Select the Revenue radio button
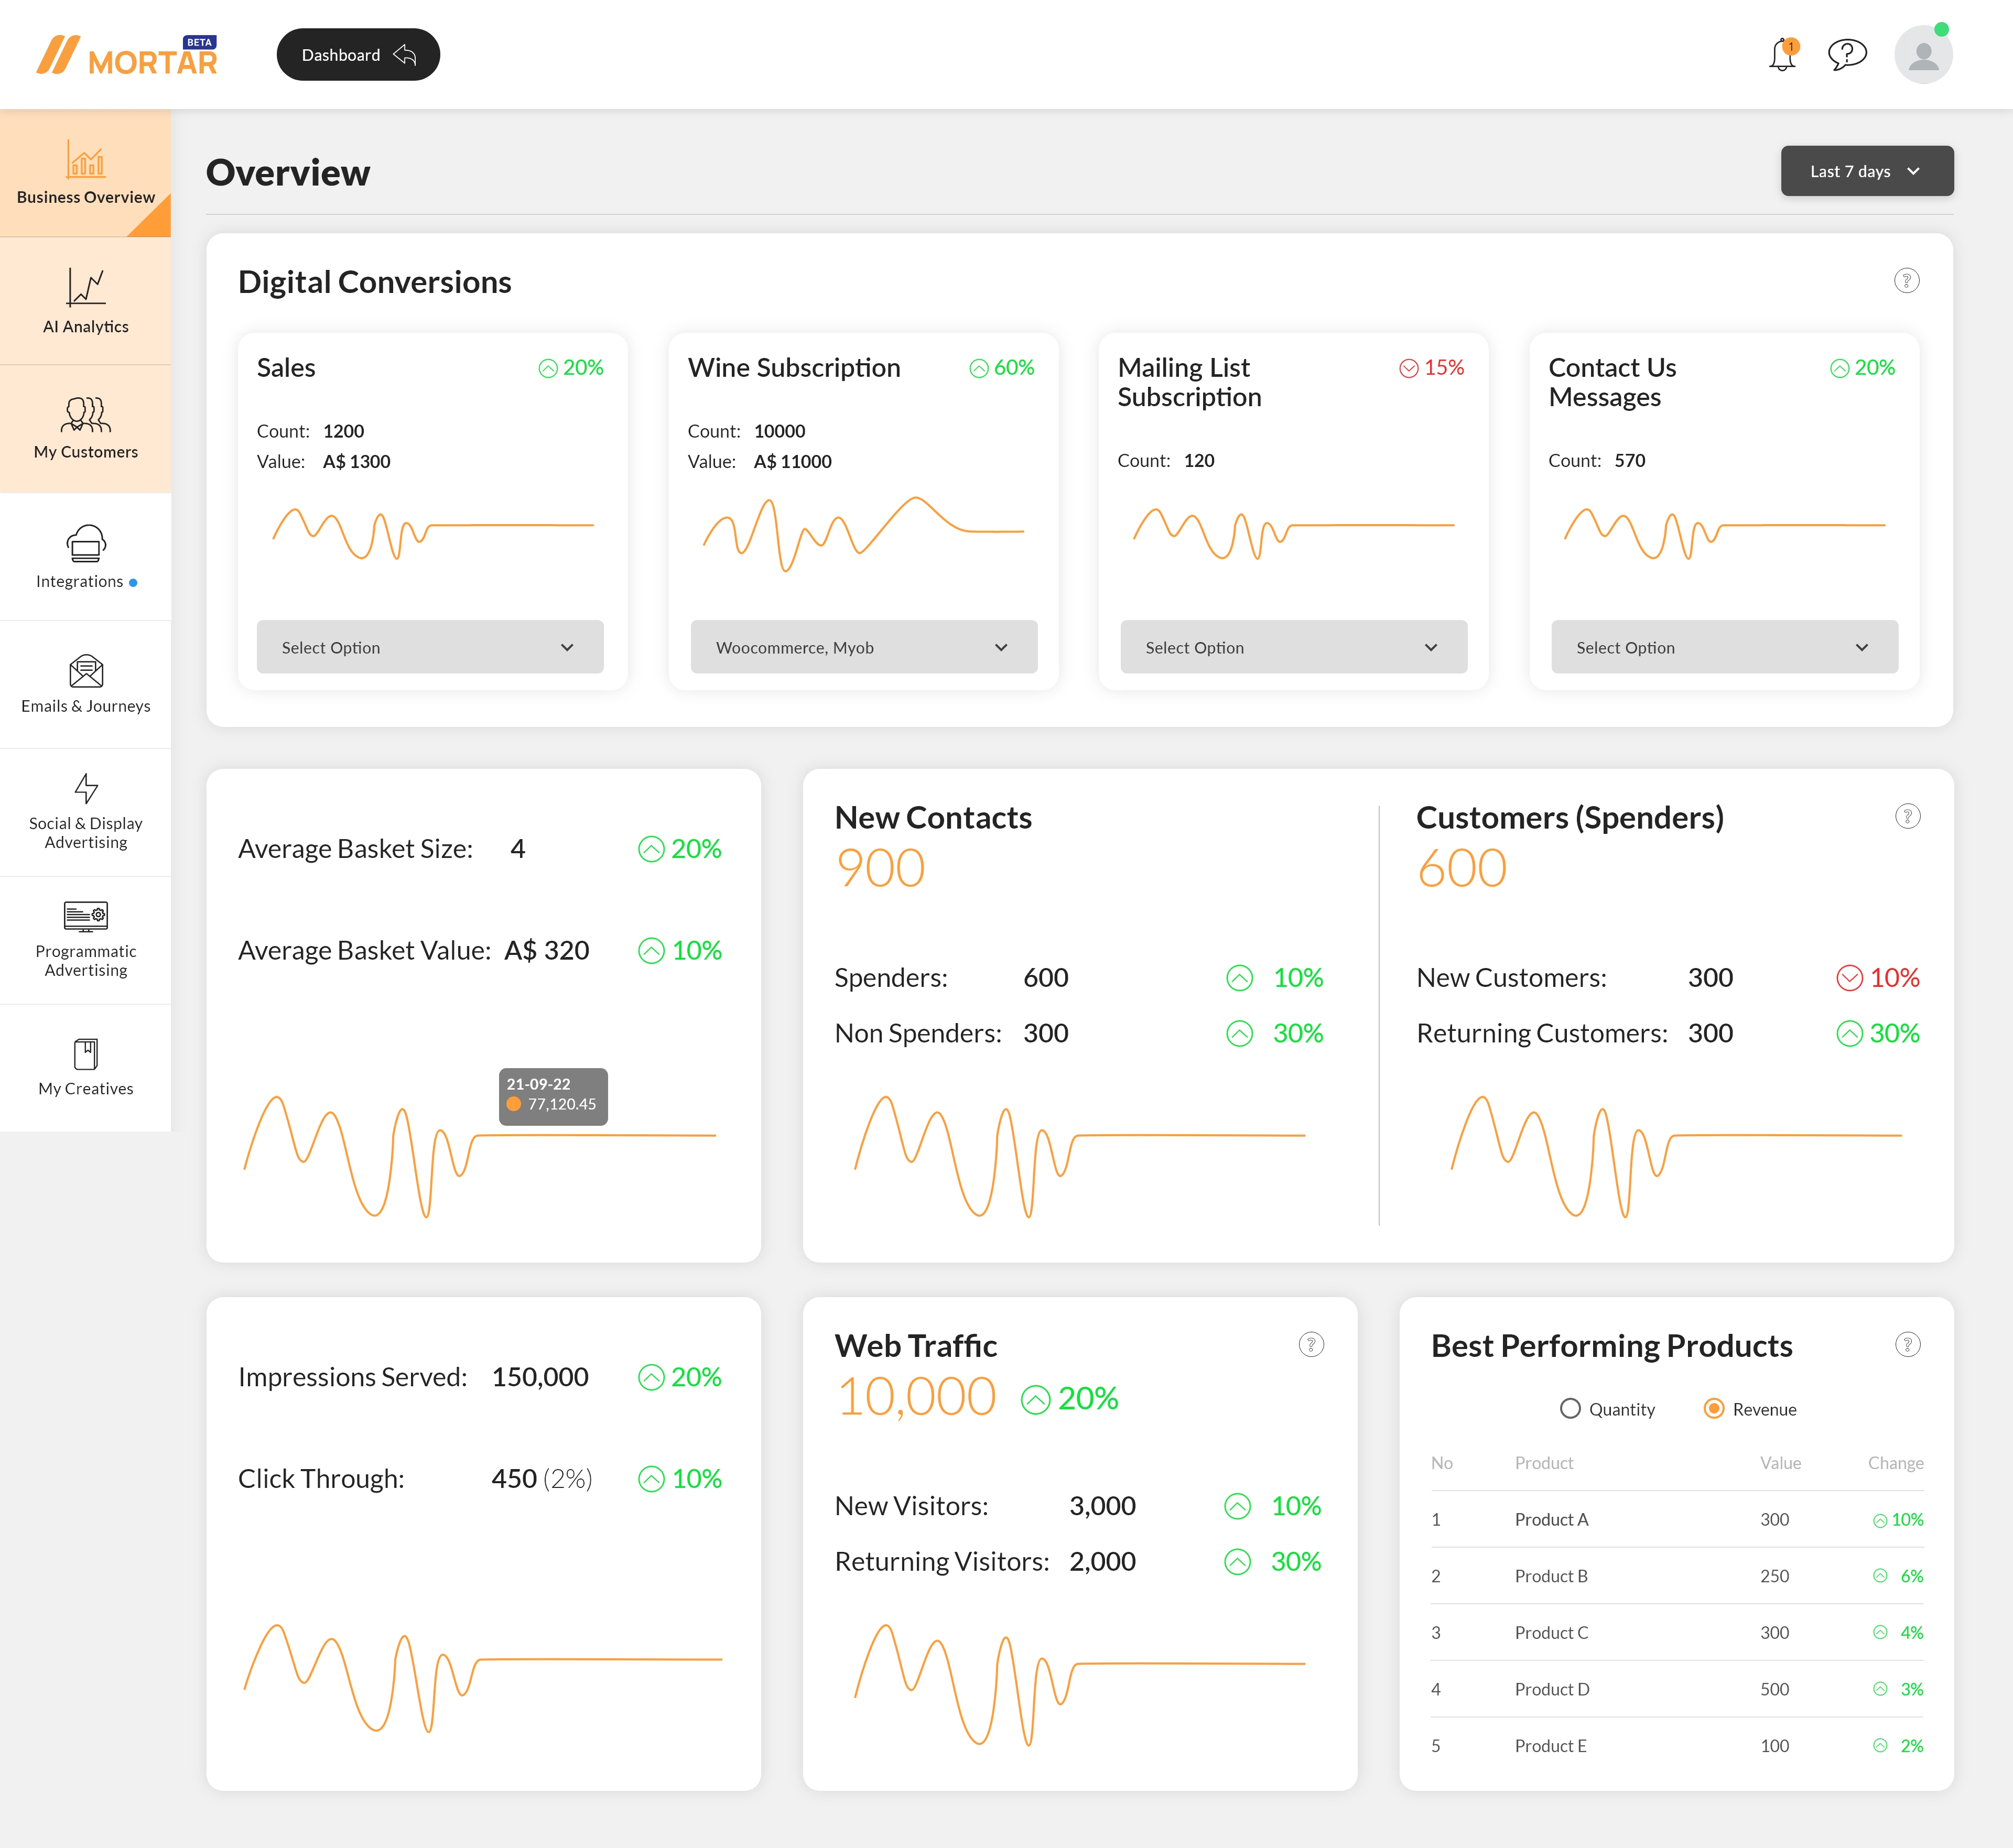Screen dimensions: 2013x1848 point(1713,1408)
